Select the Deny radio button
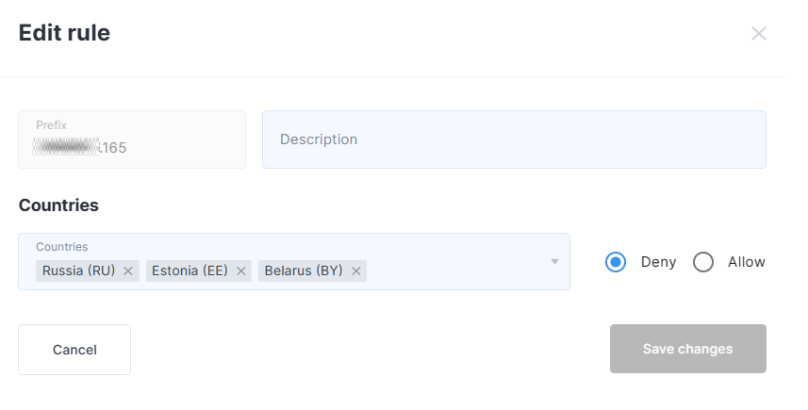Viewport: 808px width, 410px height. click(616, 262)
